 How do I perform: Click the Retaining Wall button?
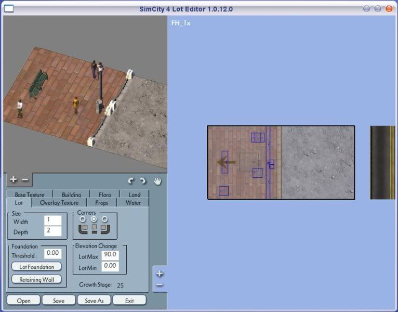click(36, 279)
